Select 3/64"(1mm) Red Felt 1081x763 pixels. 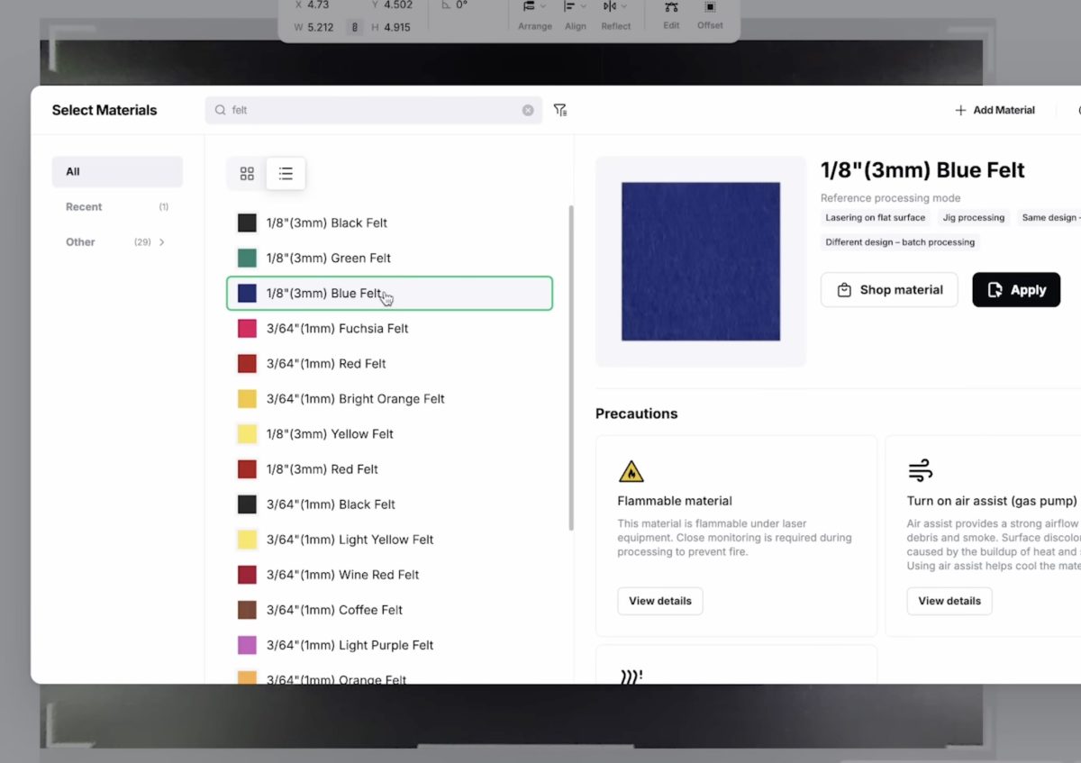point(389,363)
